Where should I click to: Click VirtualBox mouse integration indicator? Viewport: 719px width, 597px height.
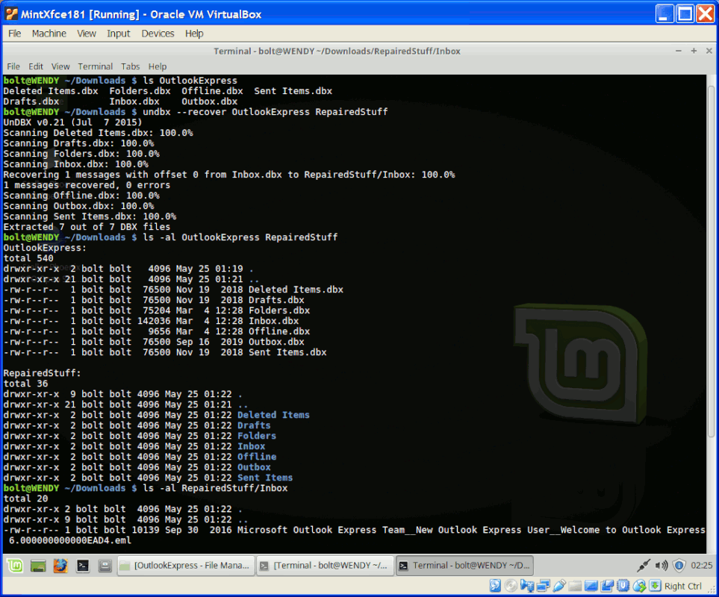pos(639,586)
